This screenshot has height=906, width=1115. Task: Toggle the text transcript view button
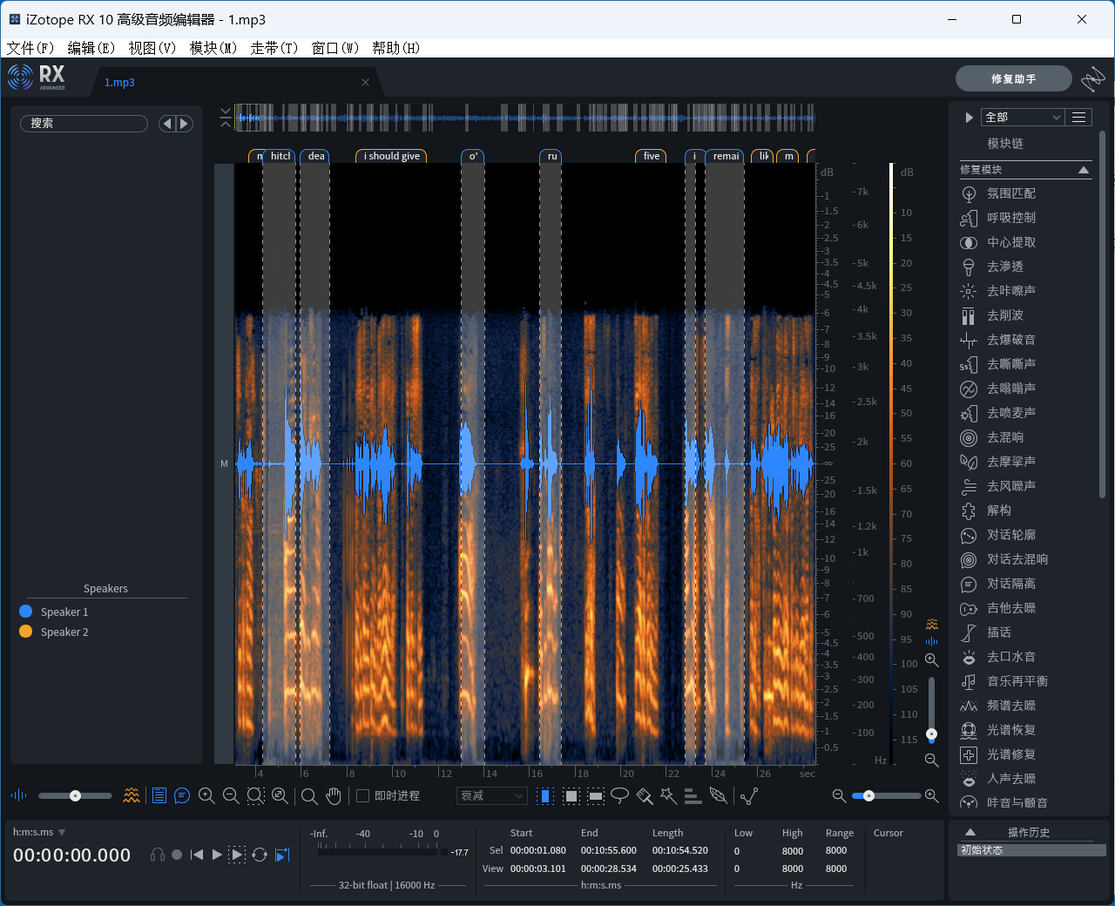[x=182, y=795]
